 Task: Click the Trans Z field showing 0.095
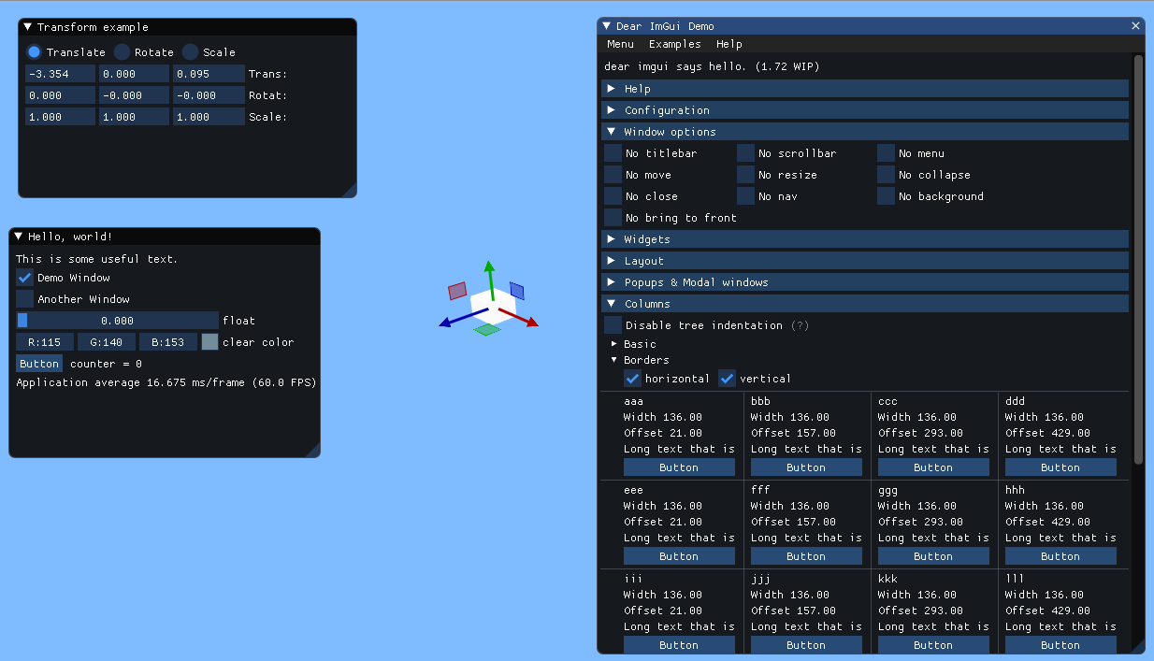[209, 74]
